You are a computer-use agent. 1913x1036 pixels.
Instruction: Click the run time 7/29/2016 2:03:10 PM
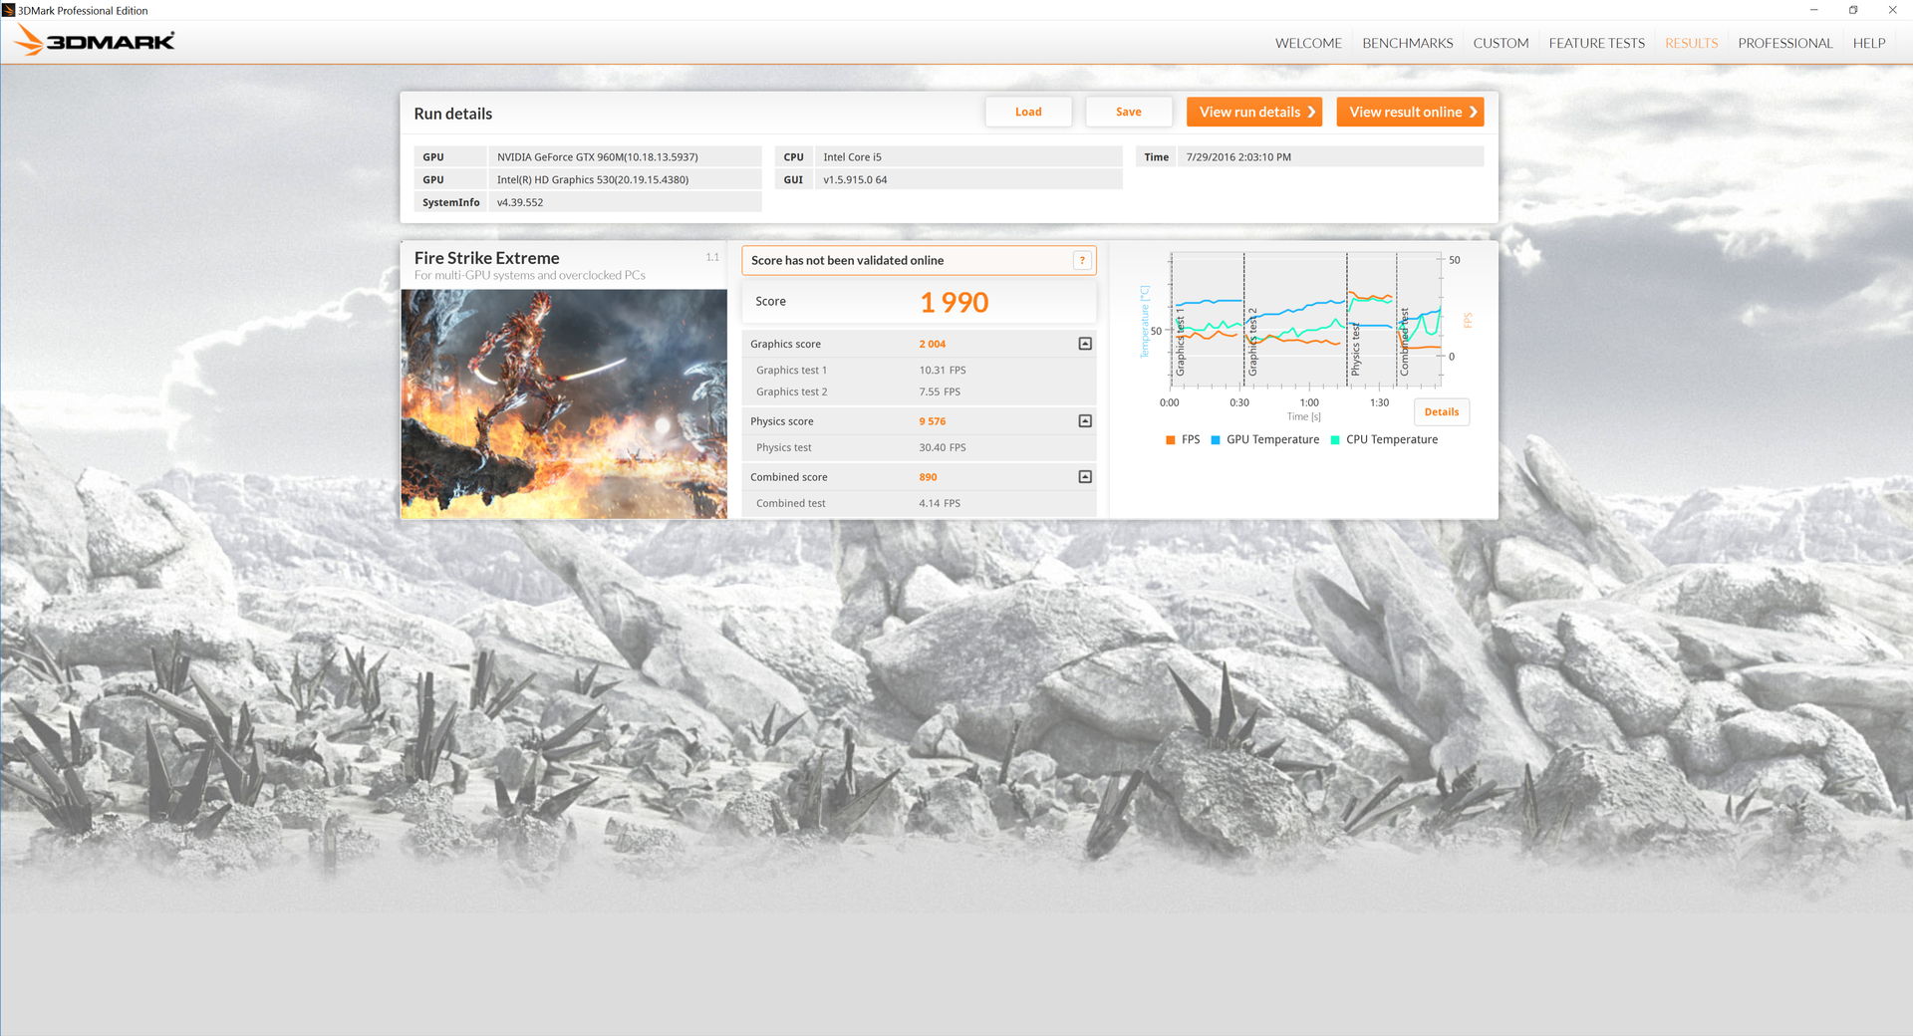(1331, 156)
